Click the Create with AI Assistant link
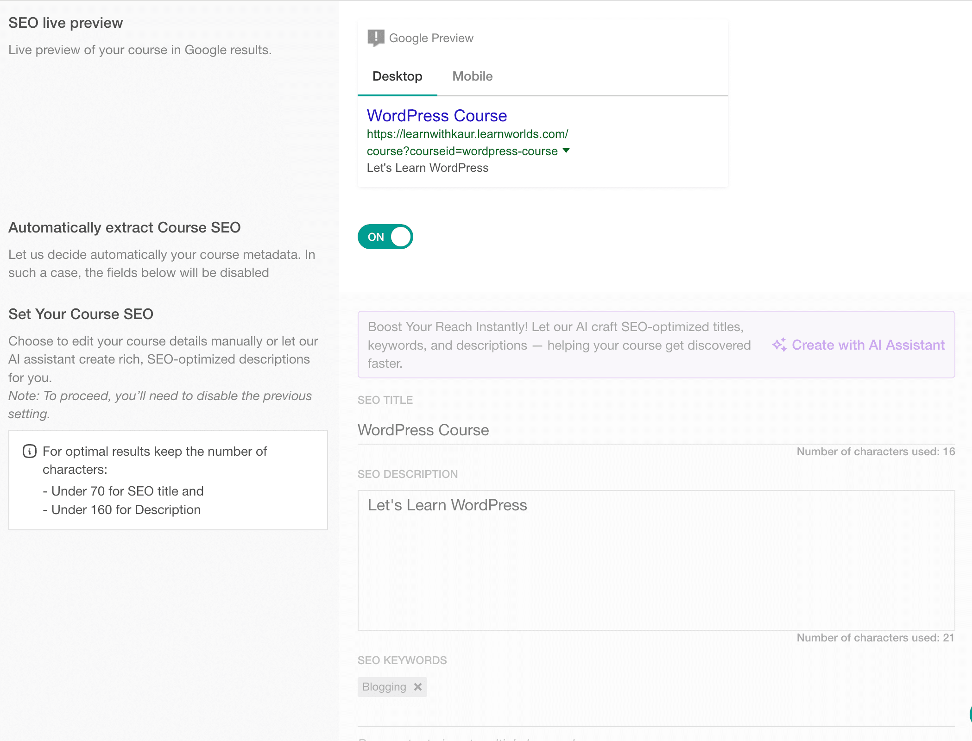The width and height of the screenshot is (972, 741). coord(869,345)
